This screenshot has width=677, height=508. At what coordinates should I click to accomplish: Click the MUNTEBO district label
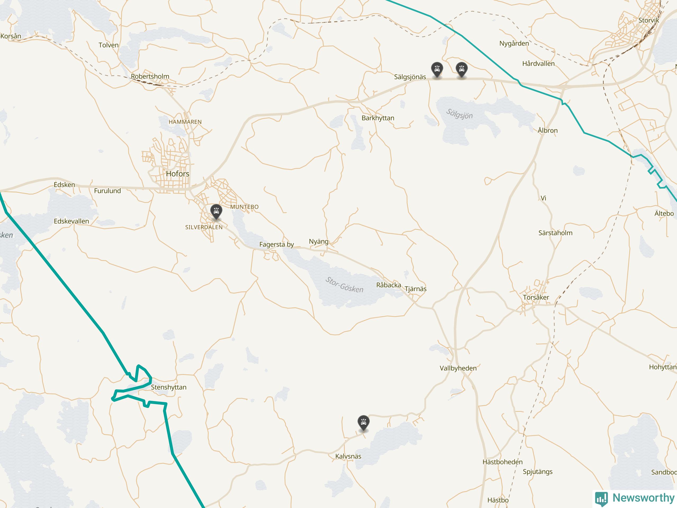pyautogui.click(x=244, y=207)
